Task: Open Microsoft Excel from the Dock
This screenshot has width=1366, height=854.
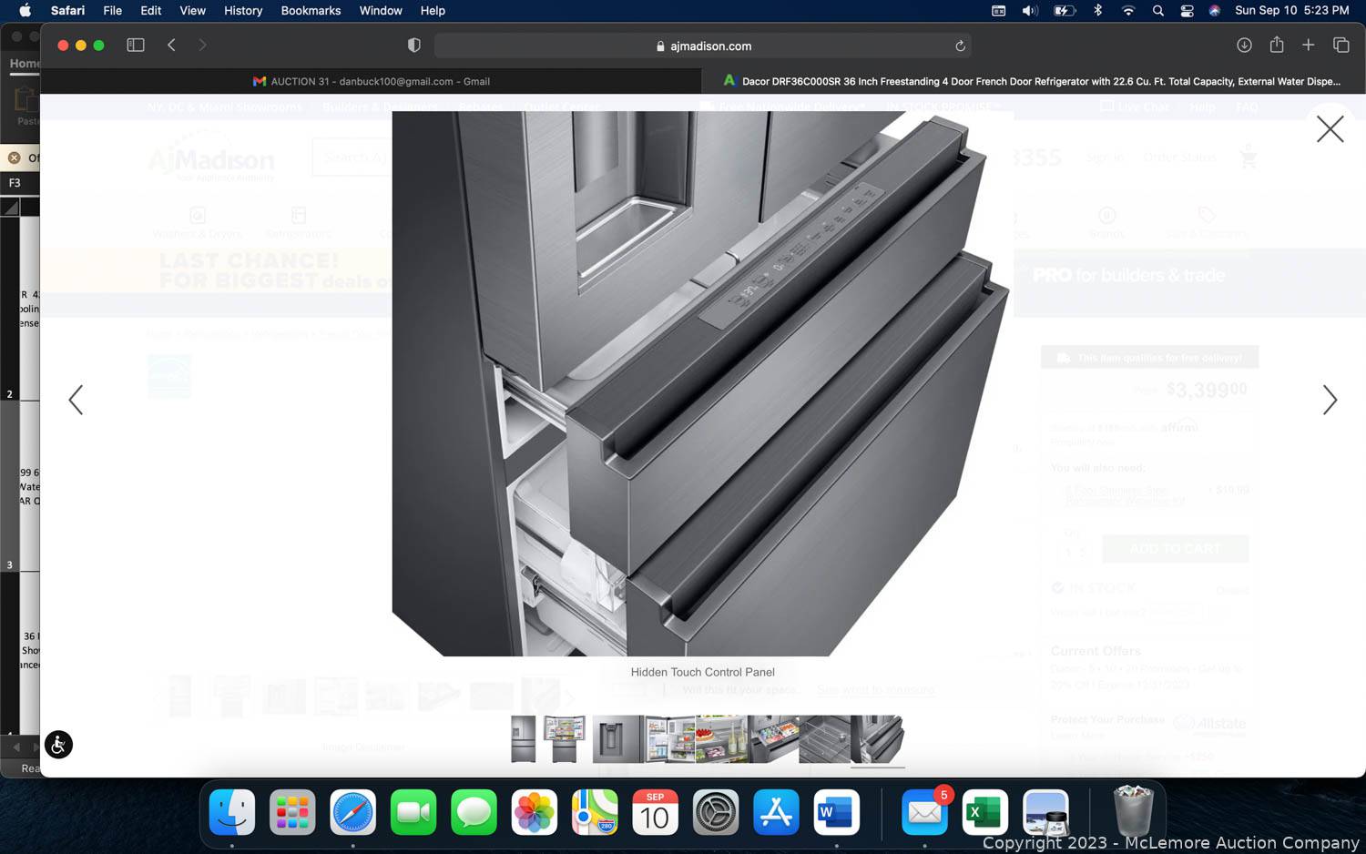Action: [984, 812]
